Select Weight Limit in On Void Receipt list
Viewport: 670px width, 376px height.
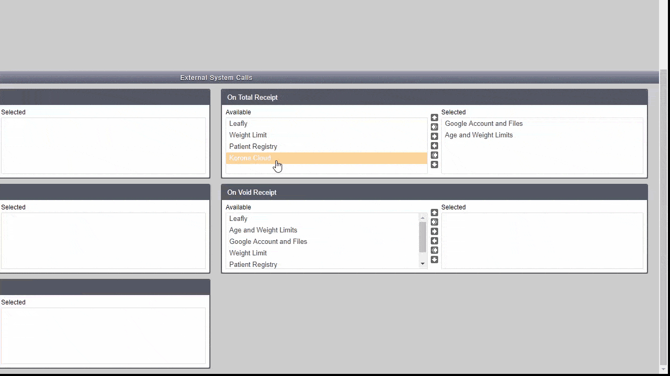[322, 253]
